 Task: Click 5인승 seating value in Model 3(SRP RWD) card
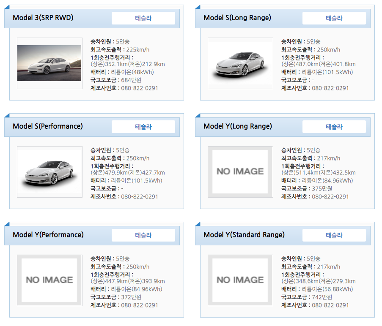(123, 42)
